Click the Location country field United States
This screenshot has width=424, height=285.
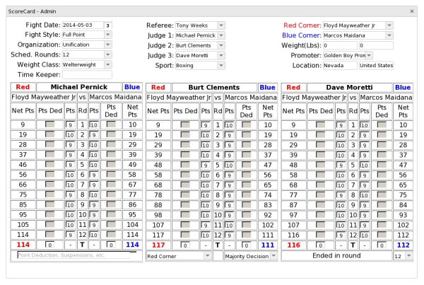point(376,66)
